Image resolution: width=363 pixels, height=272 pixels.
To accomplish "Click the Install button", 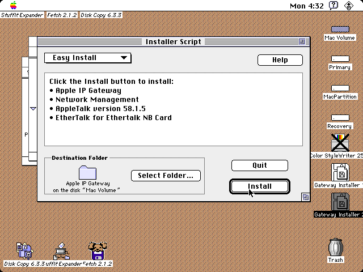I will click(260, 186).
